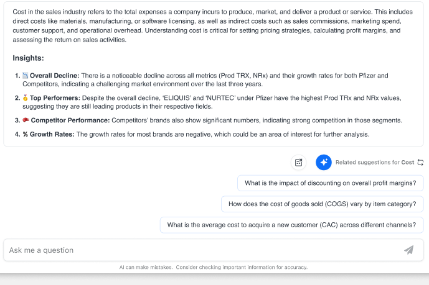429x285 pixels.
Task: Choose the COGS by item category suggestion
Action: (323, 204)
